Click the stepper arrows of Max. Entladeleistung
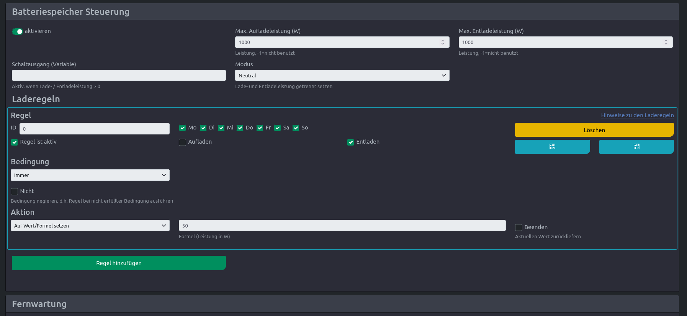The image size is (687, 316). [x=666, y=42]
